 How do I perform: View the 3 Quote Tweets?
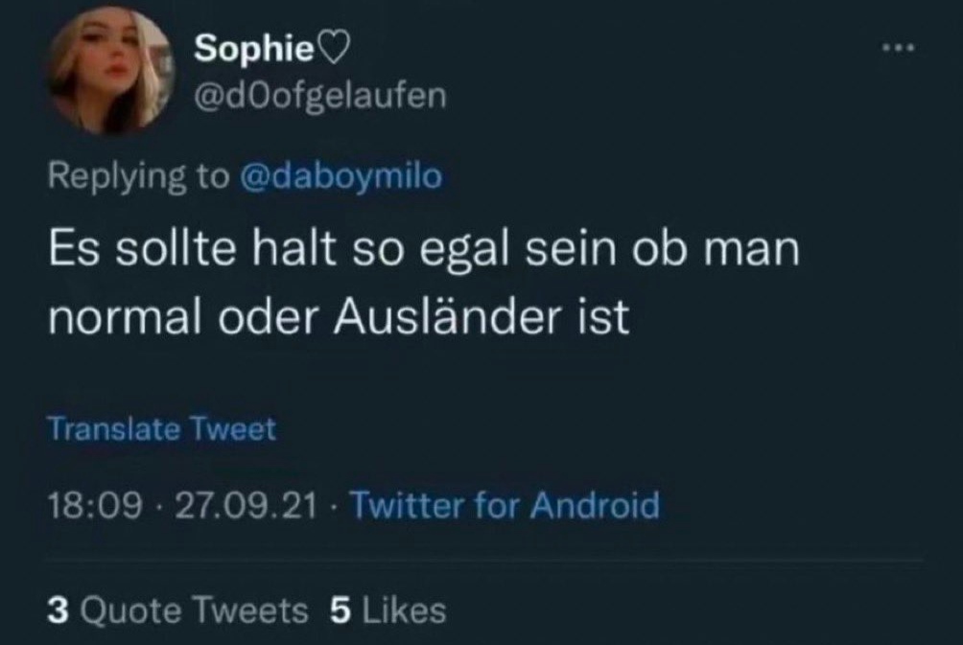pyautogui.click(x=178, y=610)
